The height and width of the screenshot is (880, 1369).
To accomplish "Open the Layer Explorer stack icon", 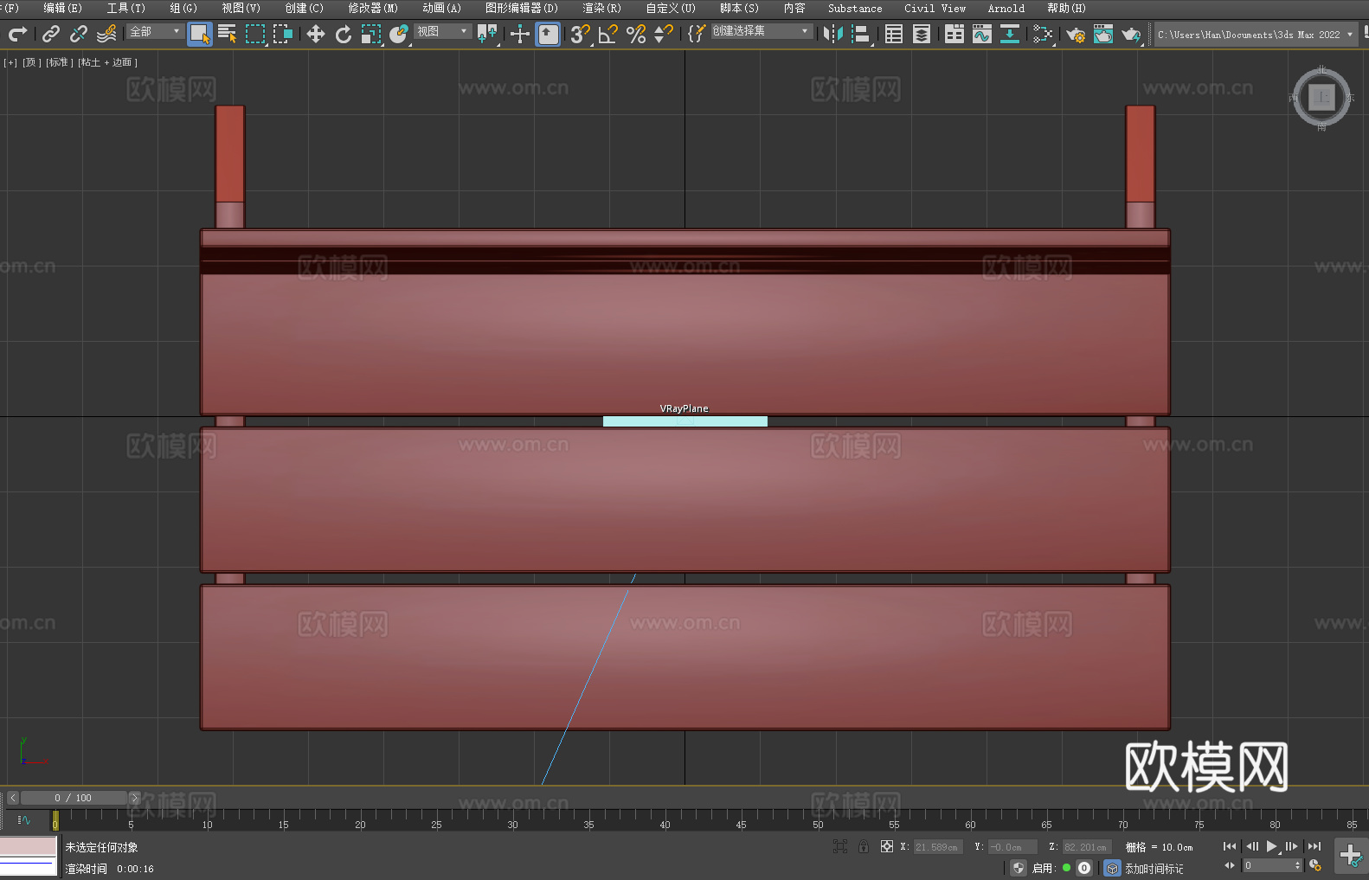I will (922, 34).
